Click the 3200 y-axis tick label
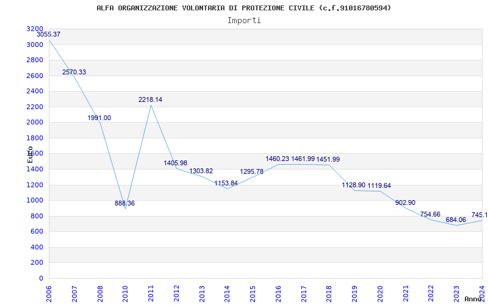This screenshot has width=488, height=305. pyautogui.click(x=35, y=29)
